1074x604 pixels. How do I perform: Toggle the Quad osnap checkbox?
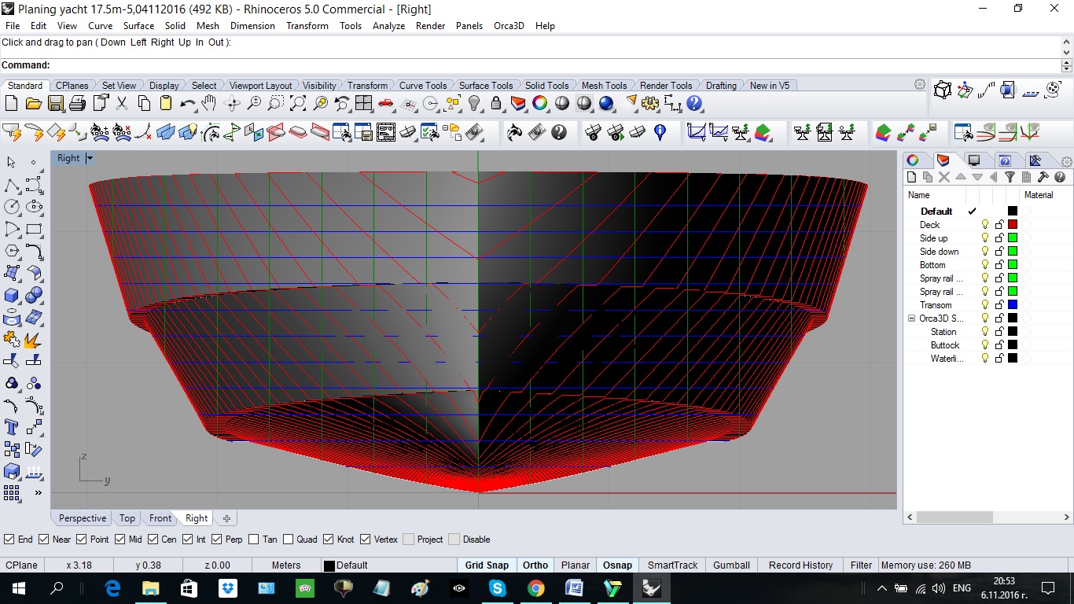coord(288,540)
